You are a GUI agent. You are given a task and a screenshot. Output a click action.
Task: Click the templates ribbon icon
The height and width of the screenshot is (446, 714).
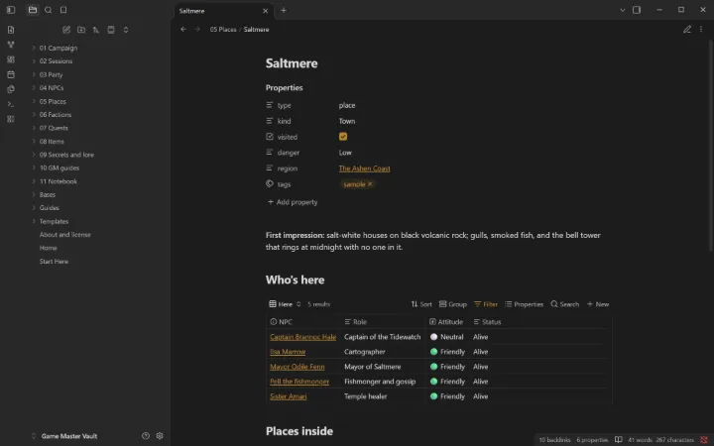click(11, 89)
